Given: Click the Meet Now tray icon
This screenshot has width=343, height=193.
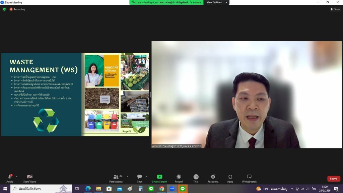Looking at the screenshot, I should (297, 189).
